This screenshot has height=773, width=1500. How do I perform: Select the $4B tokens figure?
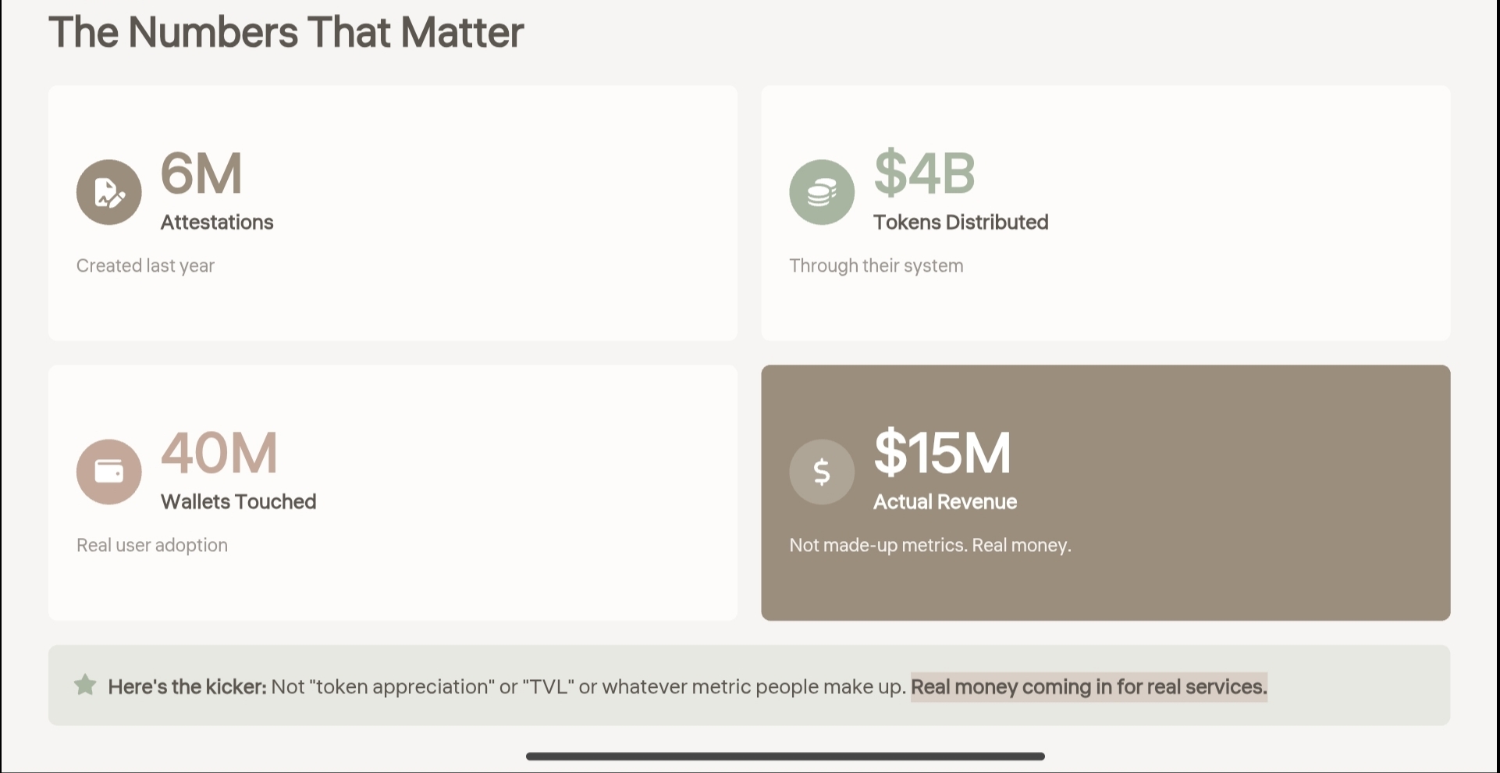coord(924,173)
